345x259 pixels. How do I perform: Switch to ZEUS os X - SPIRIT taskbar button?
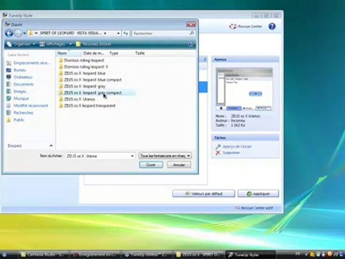pos(199,255)
